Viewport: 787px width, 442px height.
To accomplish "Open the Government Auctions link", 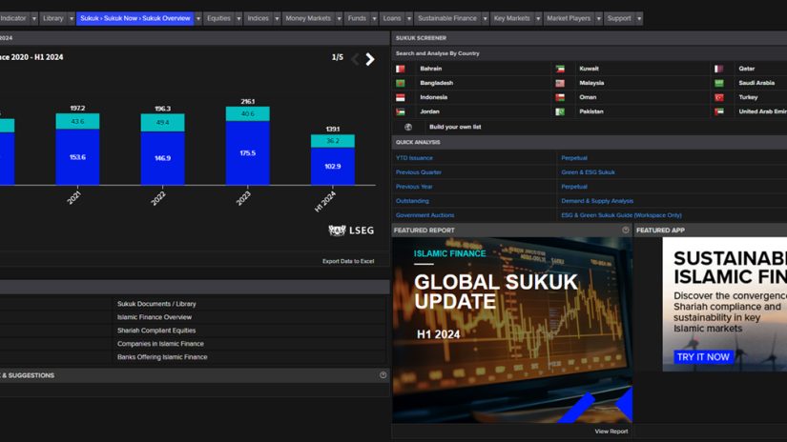I will 425,215.
